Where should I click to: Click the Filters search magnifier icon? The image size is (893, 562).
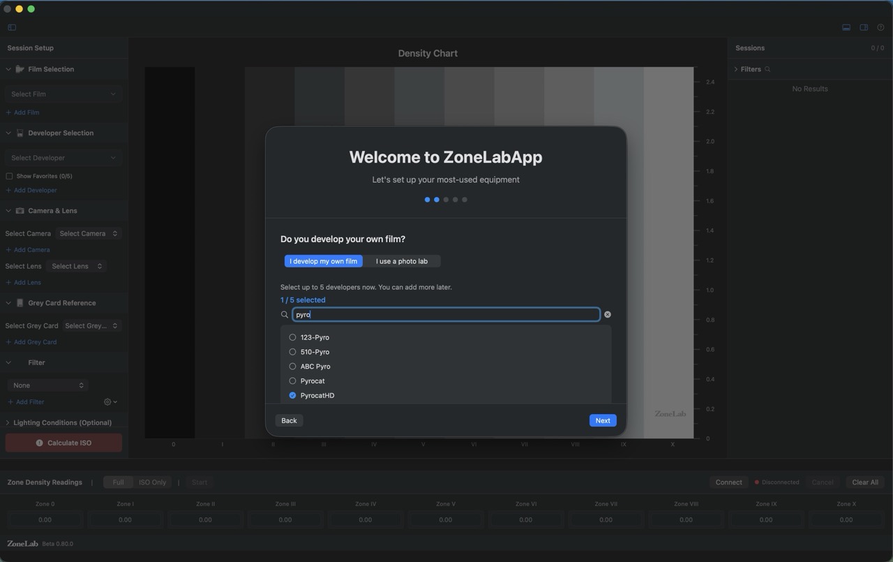767,69
